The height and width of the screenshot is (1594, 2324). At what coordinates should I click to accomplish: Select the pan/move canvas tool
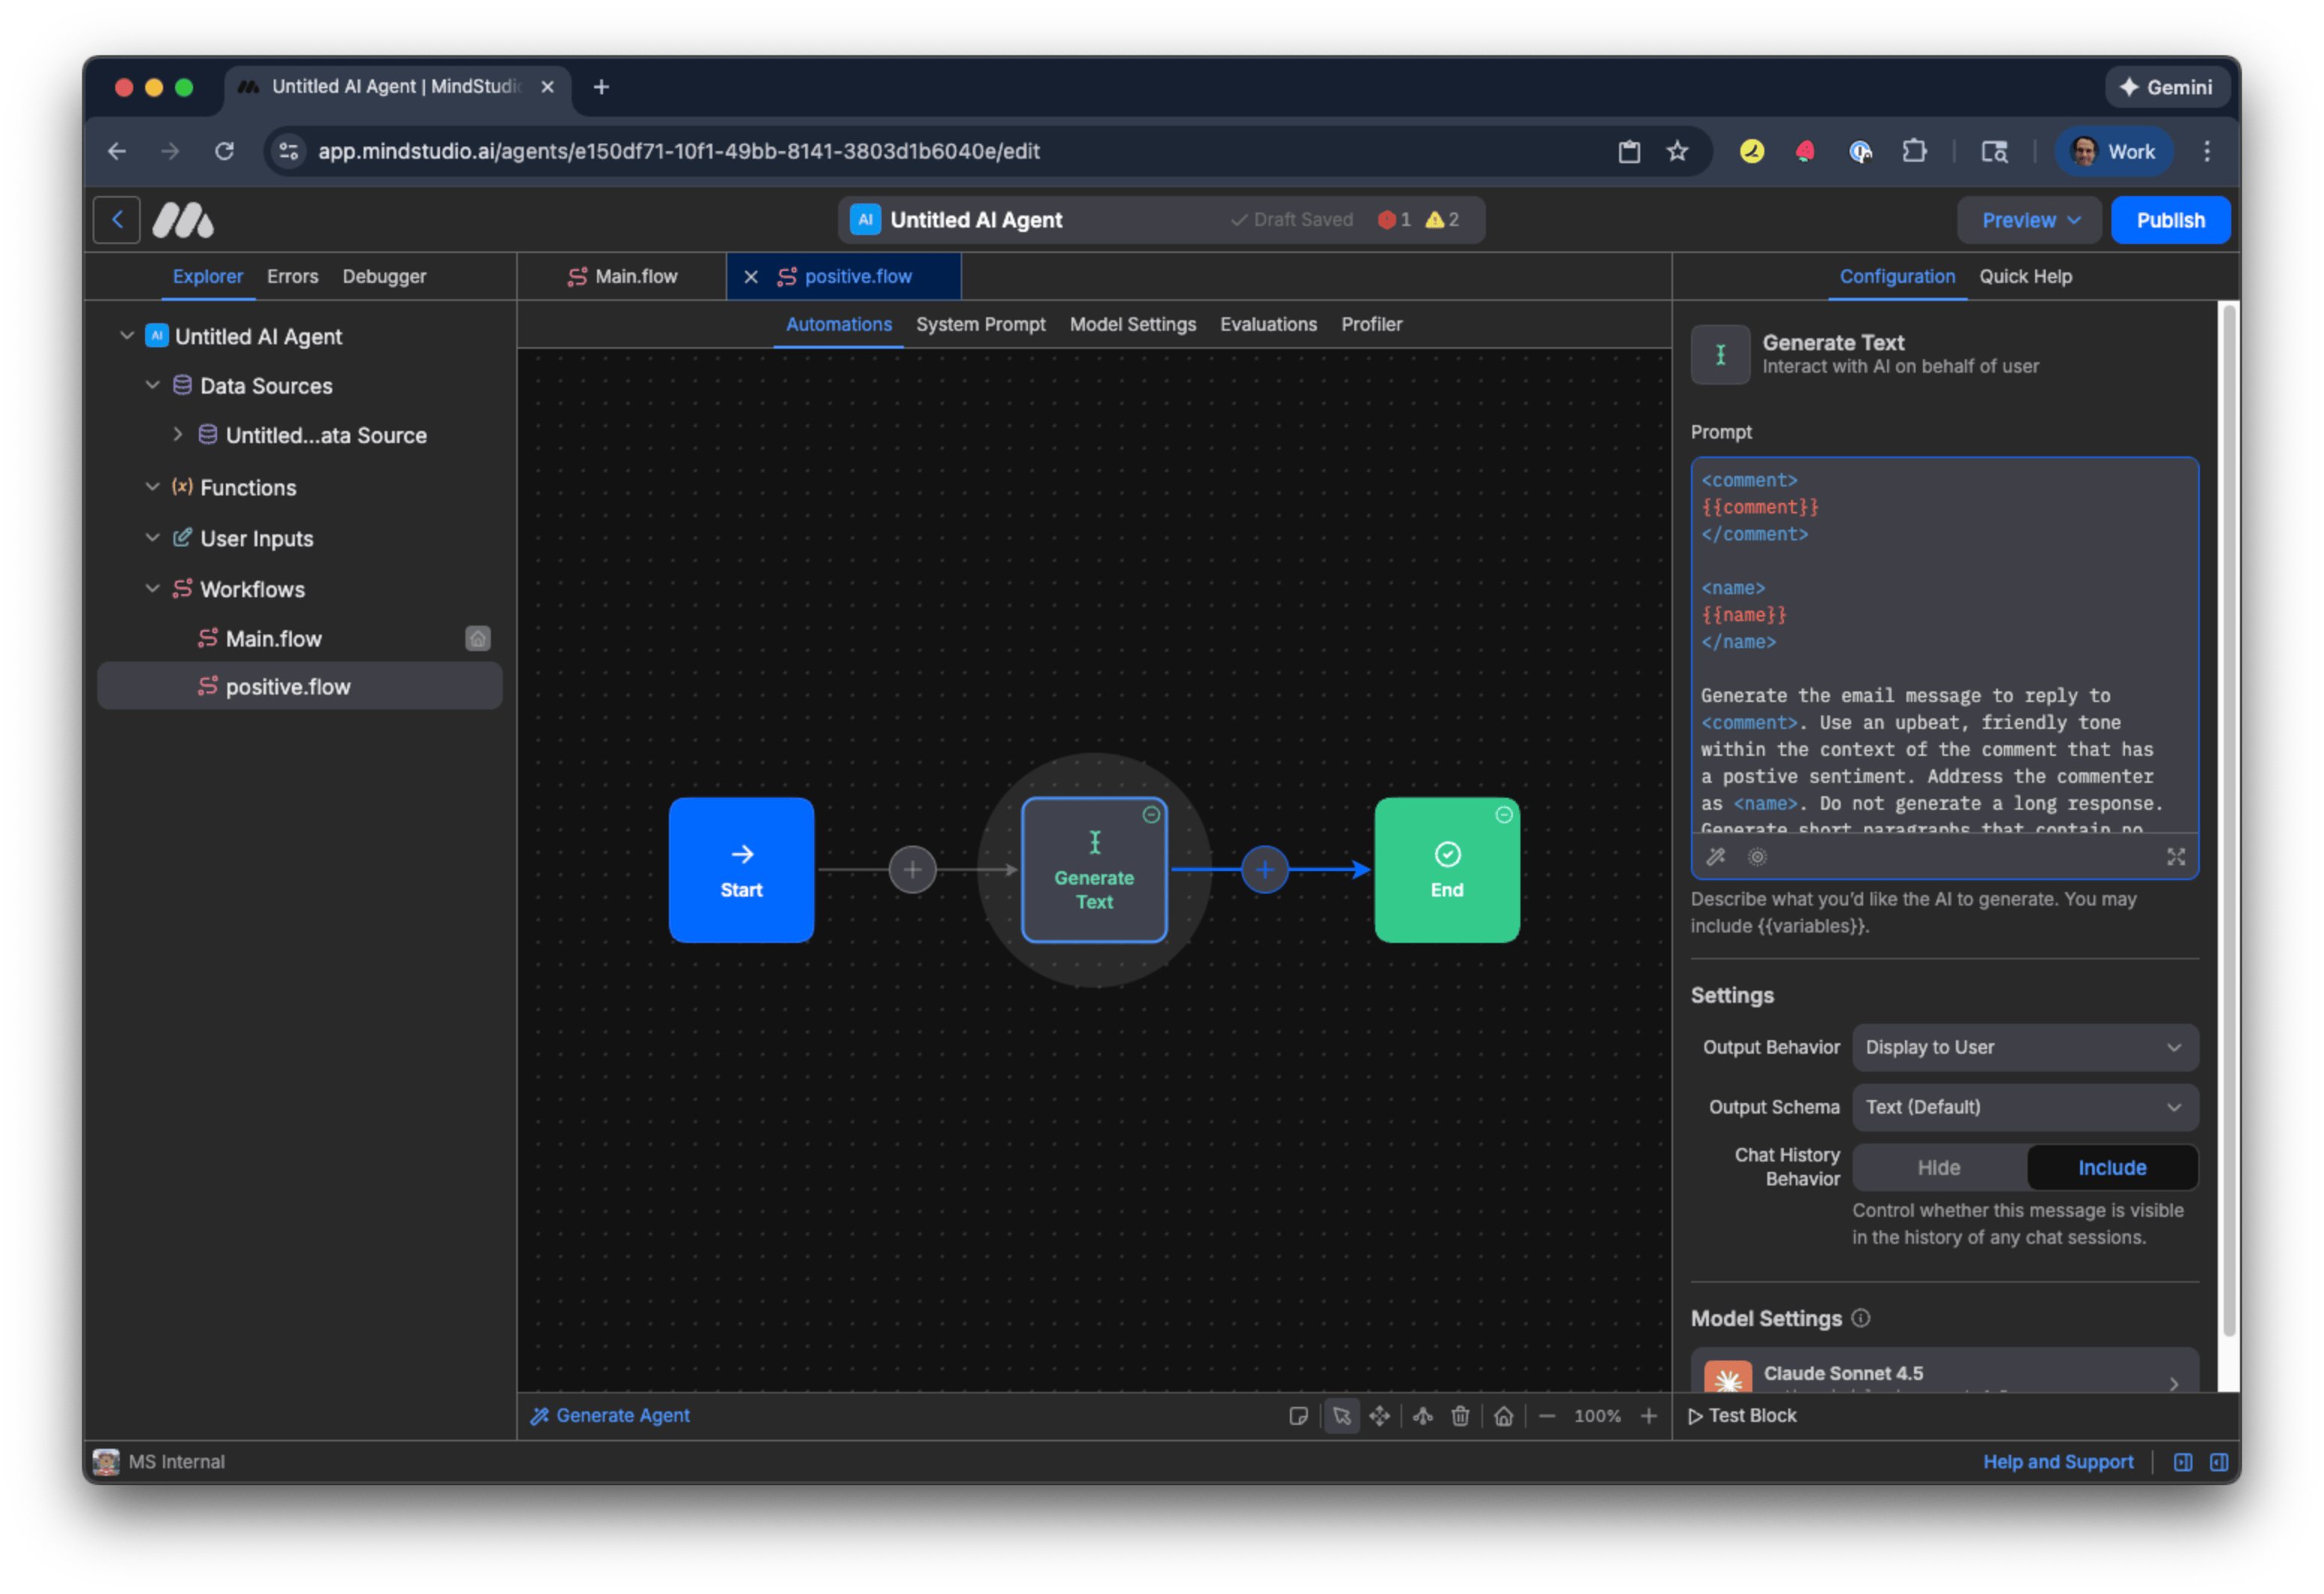1380,1416
